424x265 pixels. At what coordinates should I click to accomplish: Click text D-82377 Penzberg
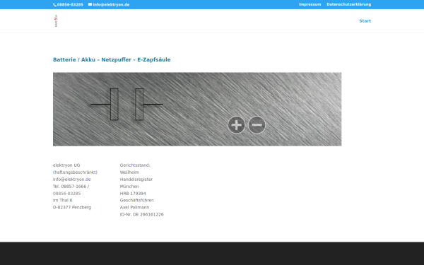[x=72, y=207]
